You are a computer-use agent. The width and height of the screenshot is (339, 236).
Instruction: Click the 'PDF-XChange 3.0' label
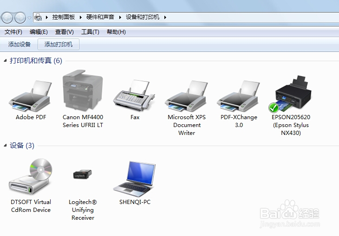click(239, 121)
